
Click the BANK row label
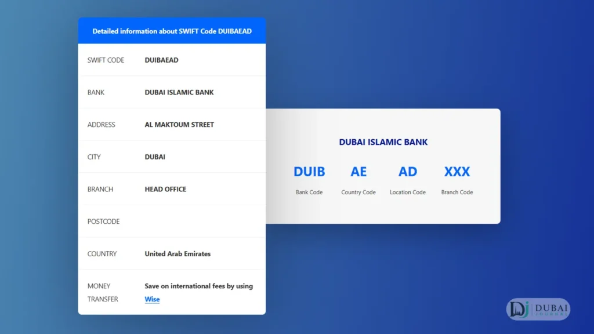(96, 92)
